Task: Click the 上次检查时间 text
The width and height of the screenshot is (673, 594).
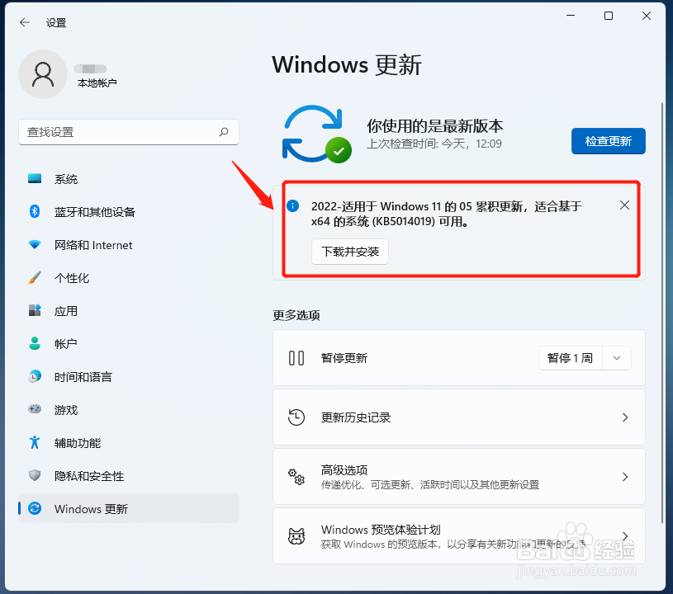Action: coord(434,144)
